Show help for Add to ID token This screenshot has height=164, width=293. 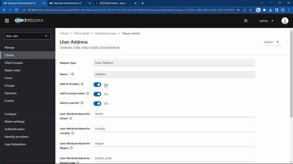coord(82,84)
